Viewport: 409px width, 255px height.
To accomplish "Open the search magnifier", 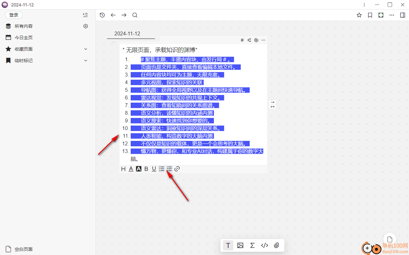I will click(135, 15).
